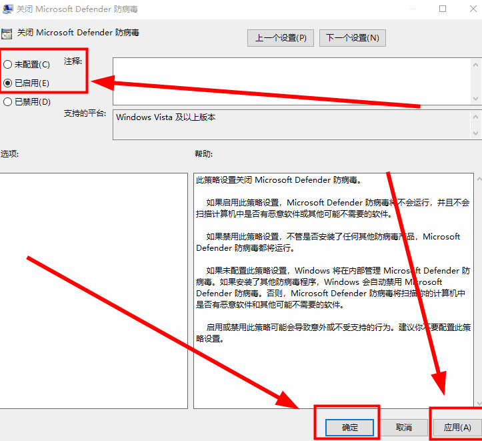The image size is (482, 441).
Task: Jump to next setting with 下一个设置(N)
Action: (x=353, y=38)
